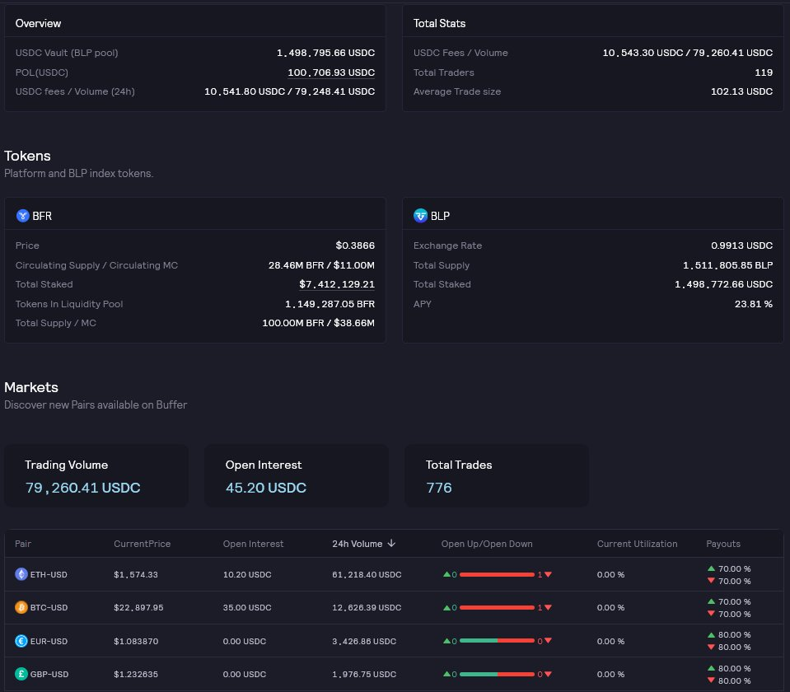Sort by Open Interest table column header
790x692 pixels.
253,544
